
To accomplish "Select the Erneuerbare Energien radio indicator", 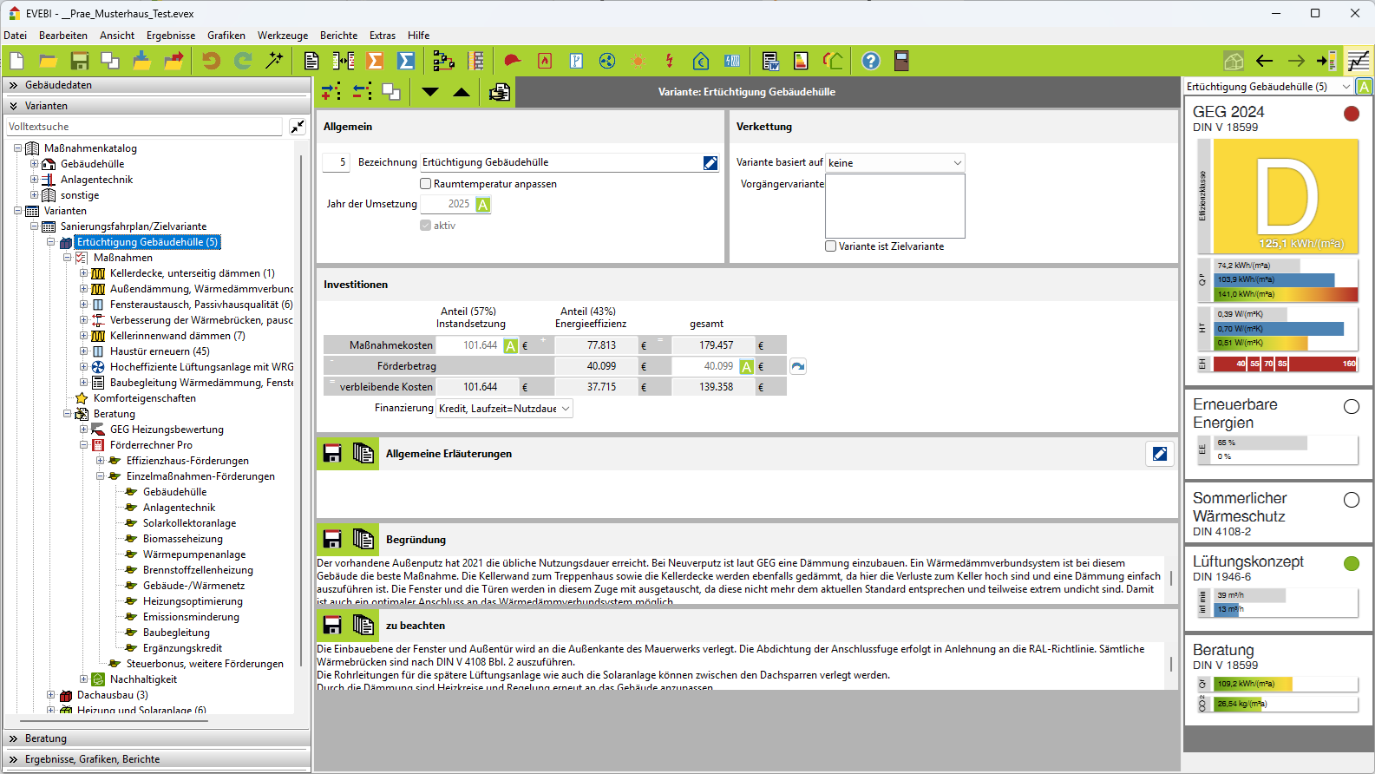I will click(1351, 406).
